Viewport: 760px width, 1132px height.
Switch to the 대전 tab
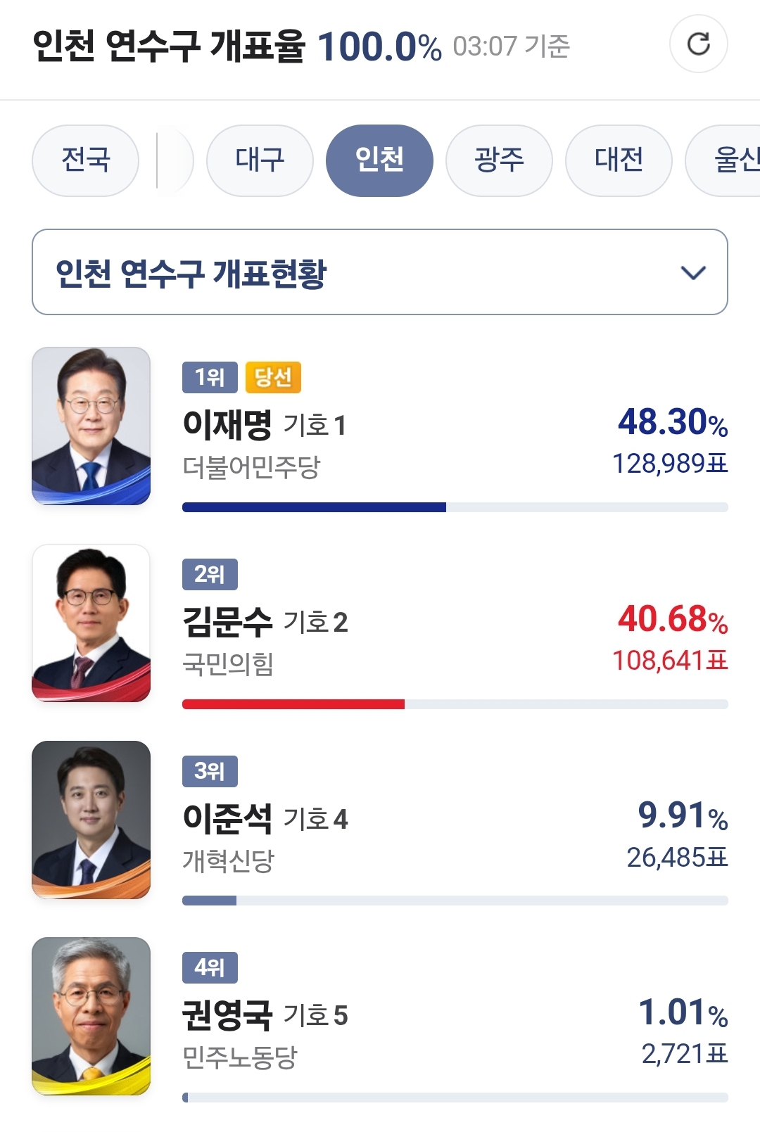(x=619, y=160)
